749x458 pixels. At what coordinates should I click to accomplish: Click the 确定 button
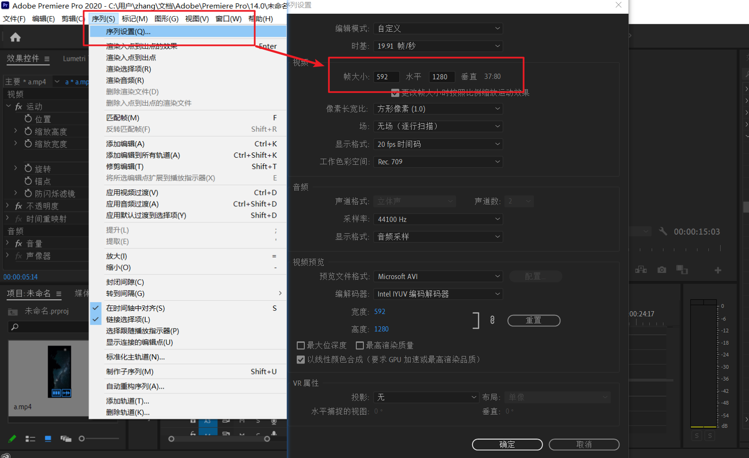point(507,444)
